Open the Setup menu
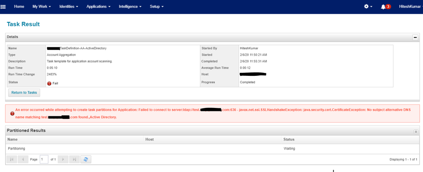This screenshot has width=423, height=172. click(x=156, y=7)
